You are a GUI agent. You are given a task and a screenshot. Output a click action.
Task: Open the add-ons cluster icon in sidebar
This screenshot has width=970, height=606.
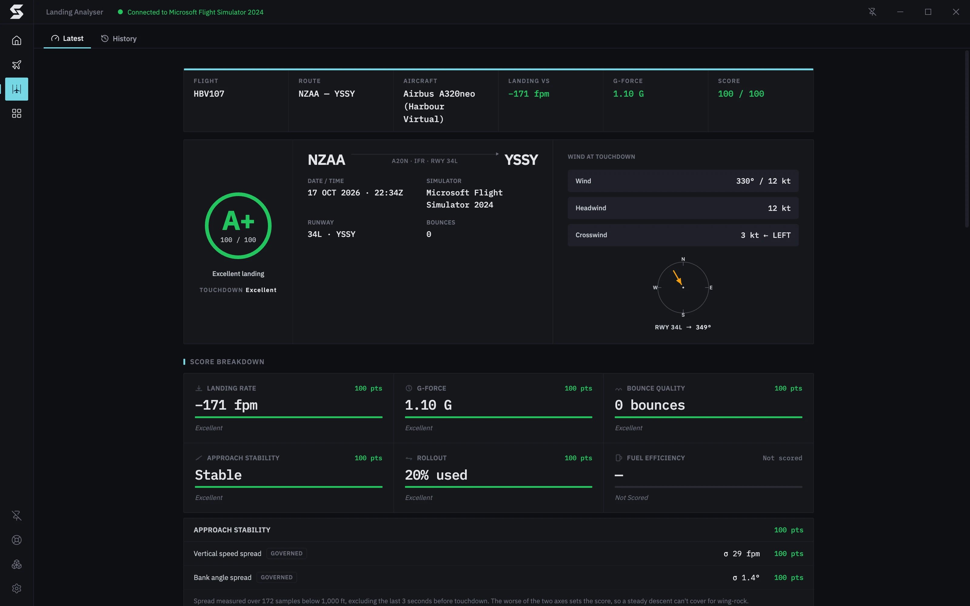coord(16,564)
